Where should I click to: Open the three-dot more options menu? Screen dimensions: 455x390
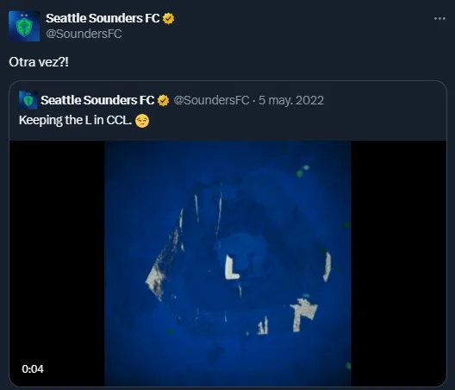tap(439, 19)
